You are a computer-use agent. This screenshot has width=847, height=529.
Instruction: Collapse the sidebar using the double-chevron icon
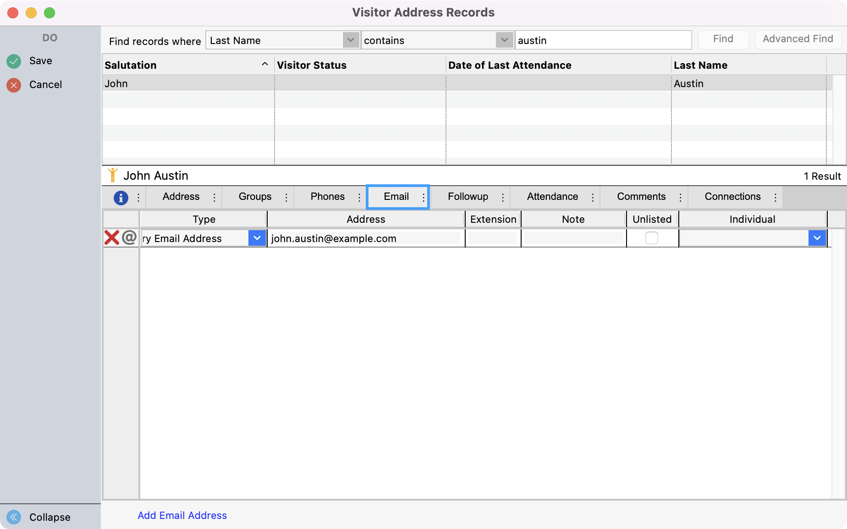click(13, 517)
